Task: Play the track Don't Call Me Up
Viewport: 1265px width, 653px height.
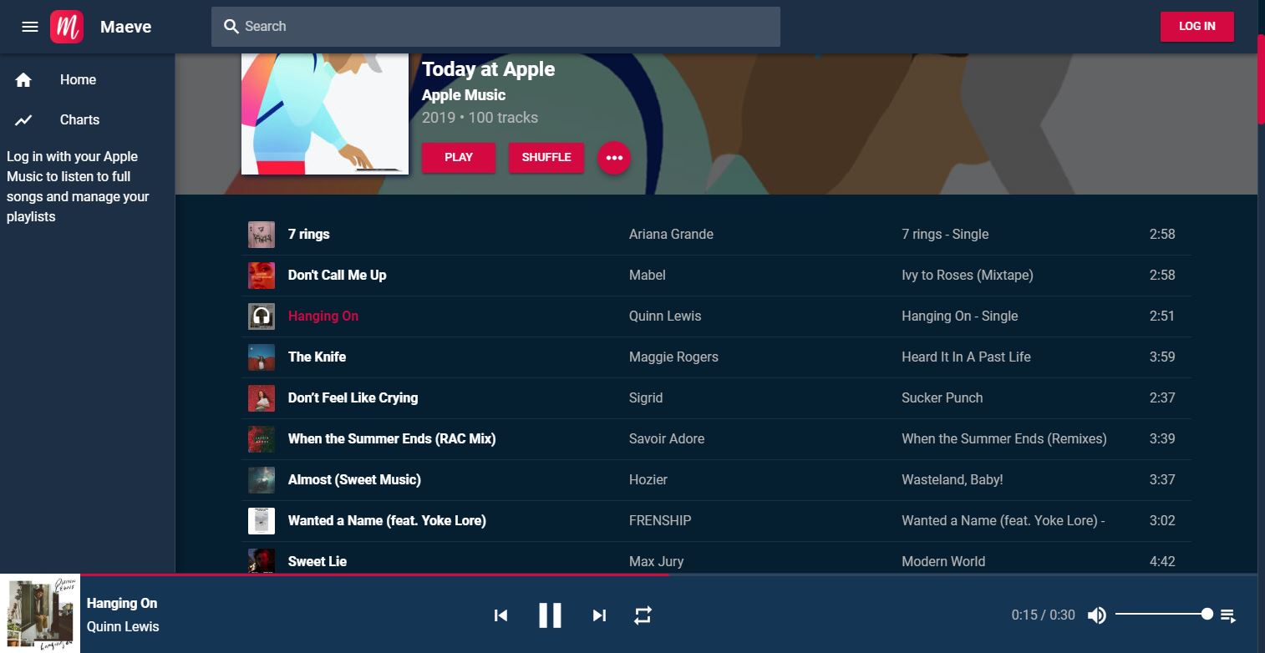Action: tap(338, 276)
